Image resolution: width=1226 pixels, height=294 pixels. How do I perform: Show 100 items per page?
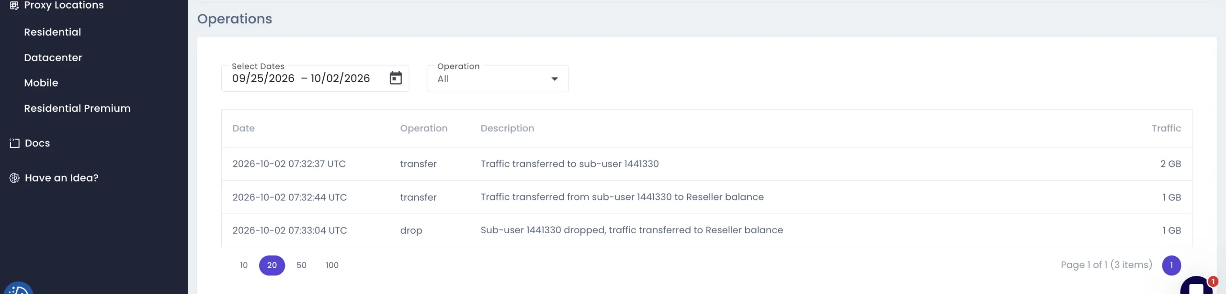click(x=332, y=265)
